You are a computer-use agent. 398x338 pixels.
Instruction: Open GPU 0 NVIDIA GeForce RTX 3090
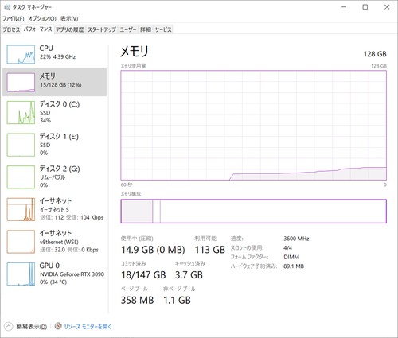tap(54, 274)
